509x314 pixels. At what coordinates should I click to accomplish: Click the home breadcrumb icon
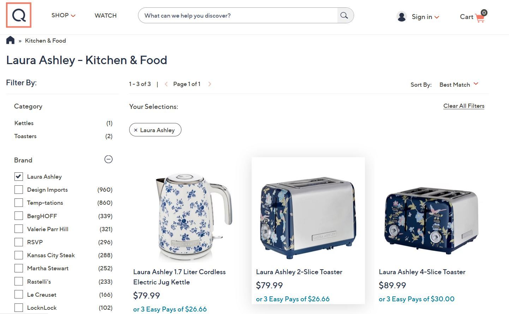tap(10, 40)
